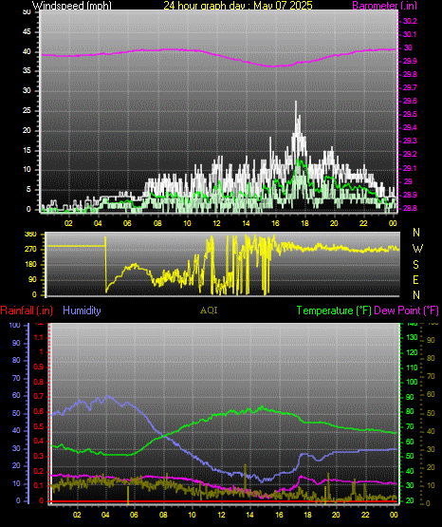The height and width of the screenshot is (527, 442).
Task: Click the "30.1" barometer axis value
Action: pyautogui.click(x=410, y=34)
